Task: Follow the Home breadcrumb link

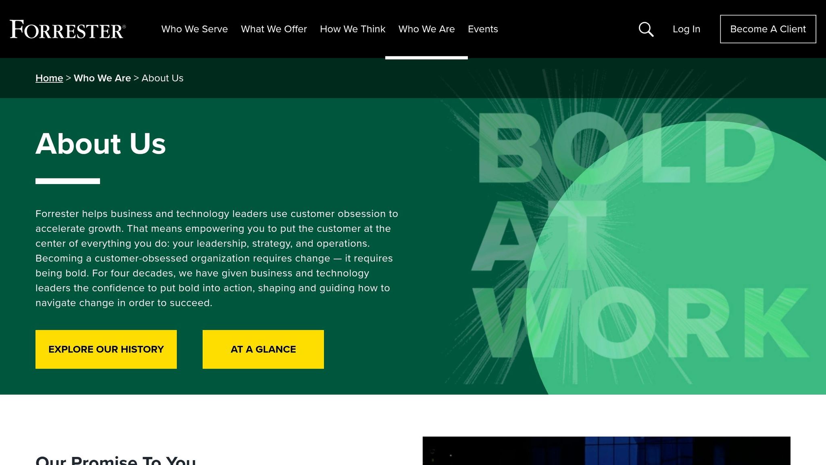Action: click(x=49, y=78)
